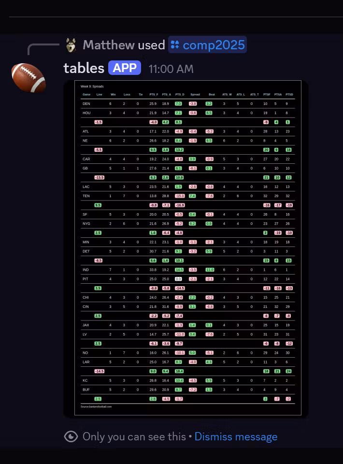Click the KC team label near the bottom

pyautogui.click(x=86, y=380)
